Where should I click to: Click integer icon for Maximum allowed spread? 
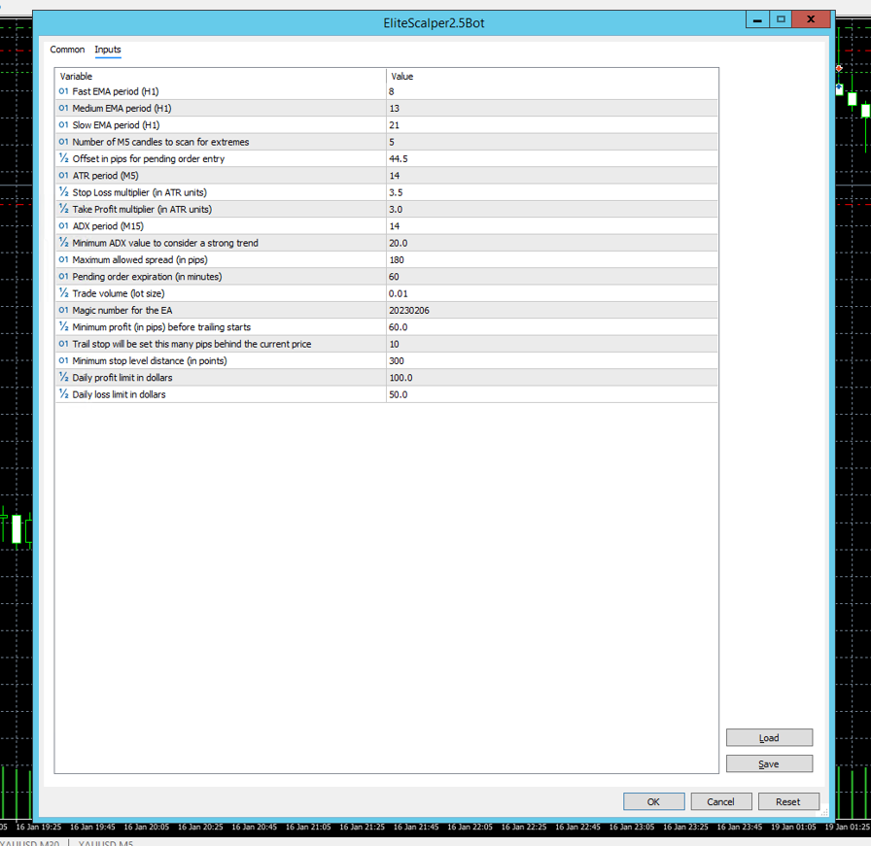point(63,259)
